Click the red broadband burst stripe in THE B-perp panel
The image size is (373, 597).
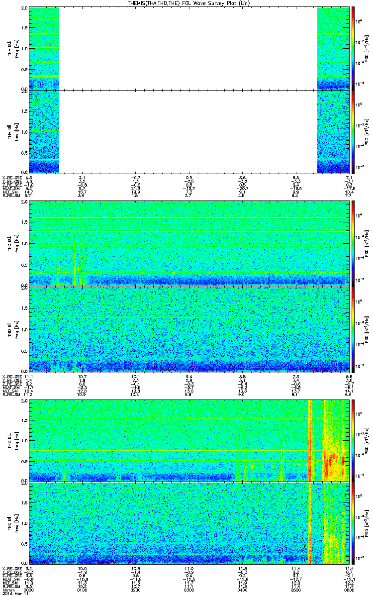click(310, 440)
